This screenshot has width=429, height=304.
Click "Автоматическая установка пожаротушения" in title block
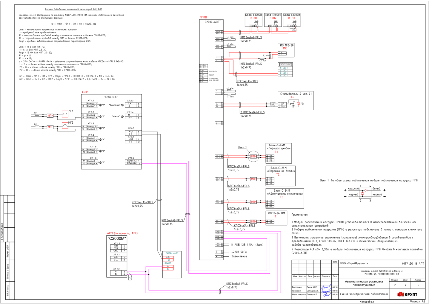[364, 283]
